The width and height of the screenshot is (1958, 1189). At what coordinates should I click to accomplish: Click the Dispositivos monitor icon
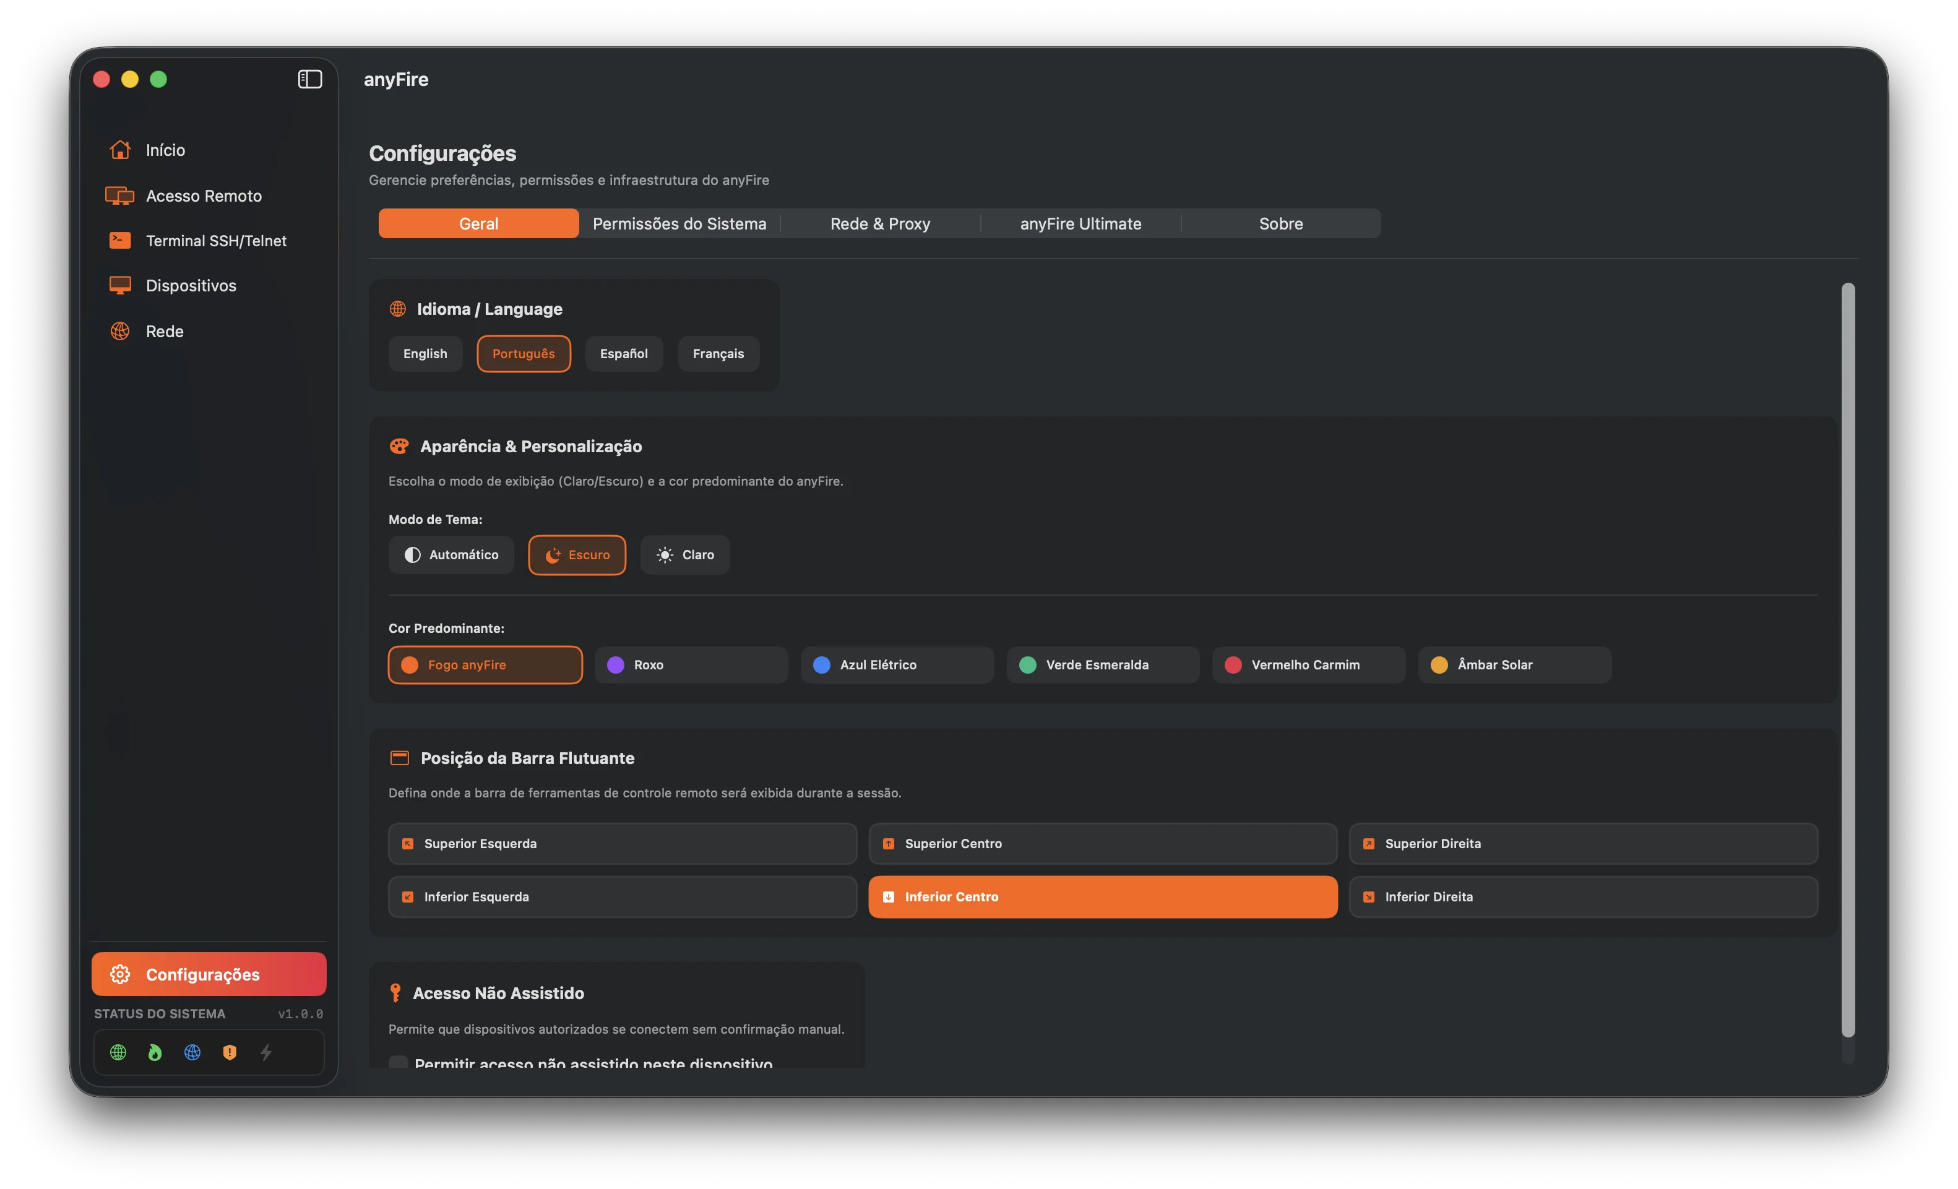120,286
